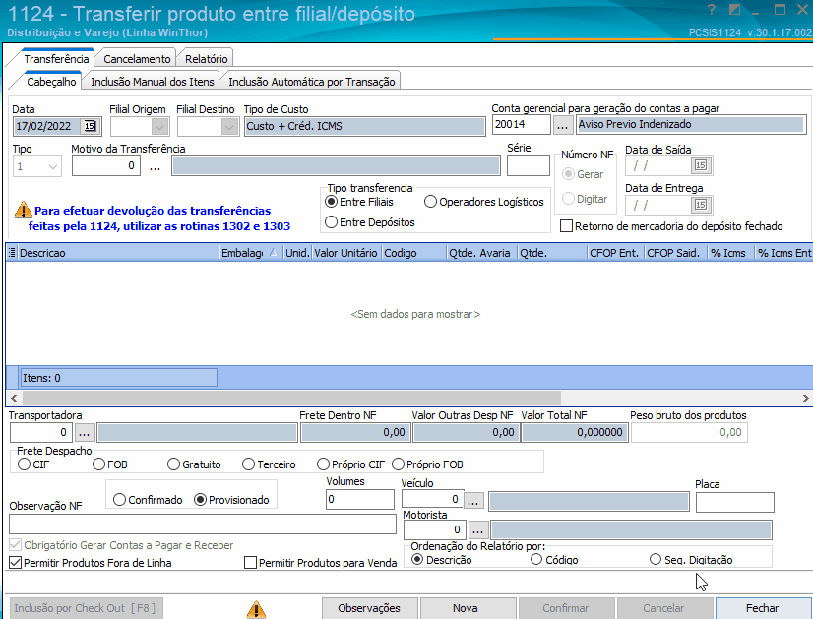Expand the Filial Origem dropdown

[x=159, y=127]
